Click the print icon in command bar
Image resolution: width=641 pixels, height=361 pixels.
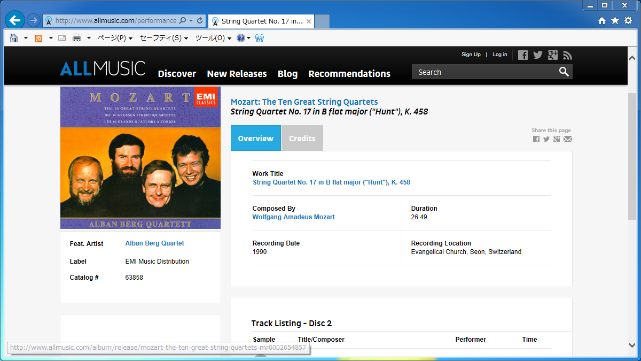[77, 38]
